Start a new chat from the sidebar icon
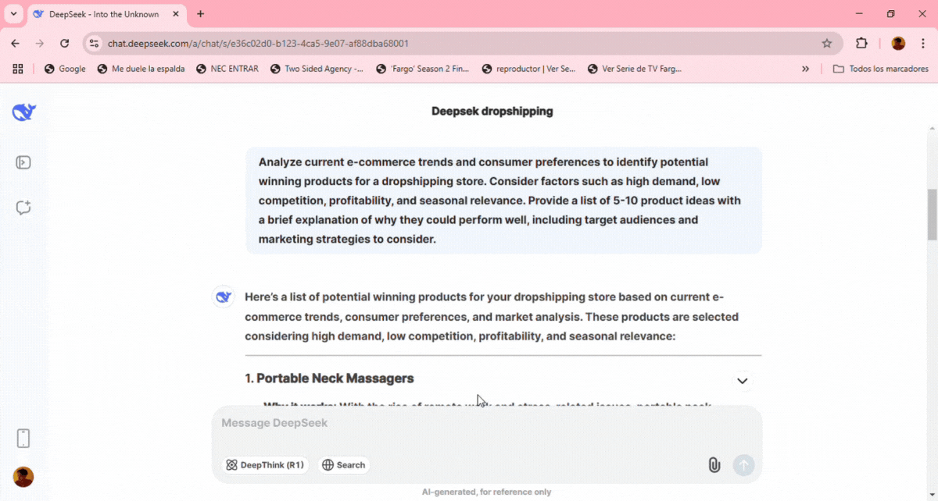The height and width of the screenshot is (501, 938). click(x=23, y=208)
